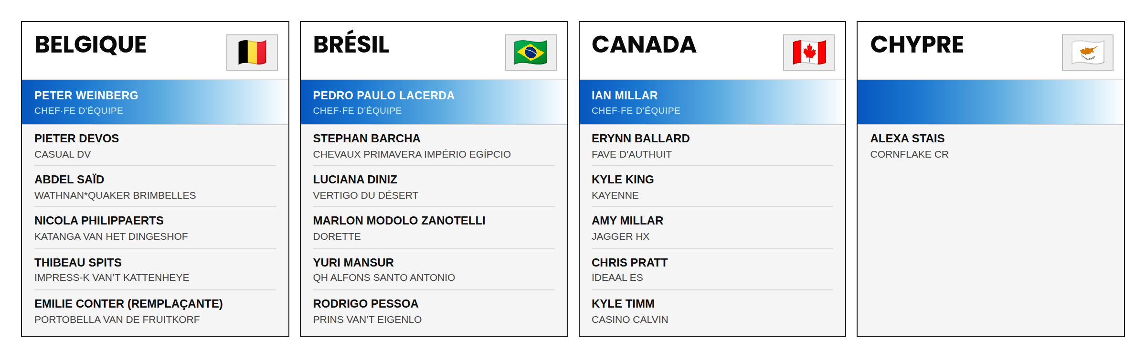Click the Brazil flag icon

click(531, 53)
